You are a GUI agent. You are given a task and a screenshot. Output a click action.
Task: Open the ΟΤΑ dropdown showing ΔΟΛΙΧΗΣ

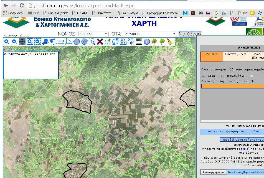tap(150, 34)
